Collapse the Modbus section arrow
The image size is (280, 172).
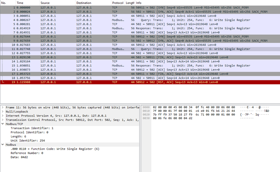point(3,144)
